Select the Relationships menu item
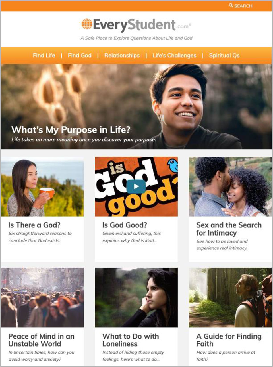The height and width of the screenshot is (367, 273). (x=122, y=55)
